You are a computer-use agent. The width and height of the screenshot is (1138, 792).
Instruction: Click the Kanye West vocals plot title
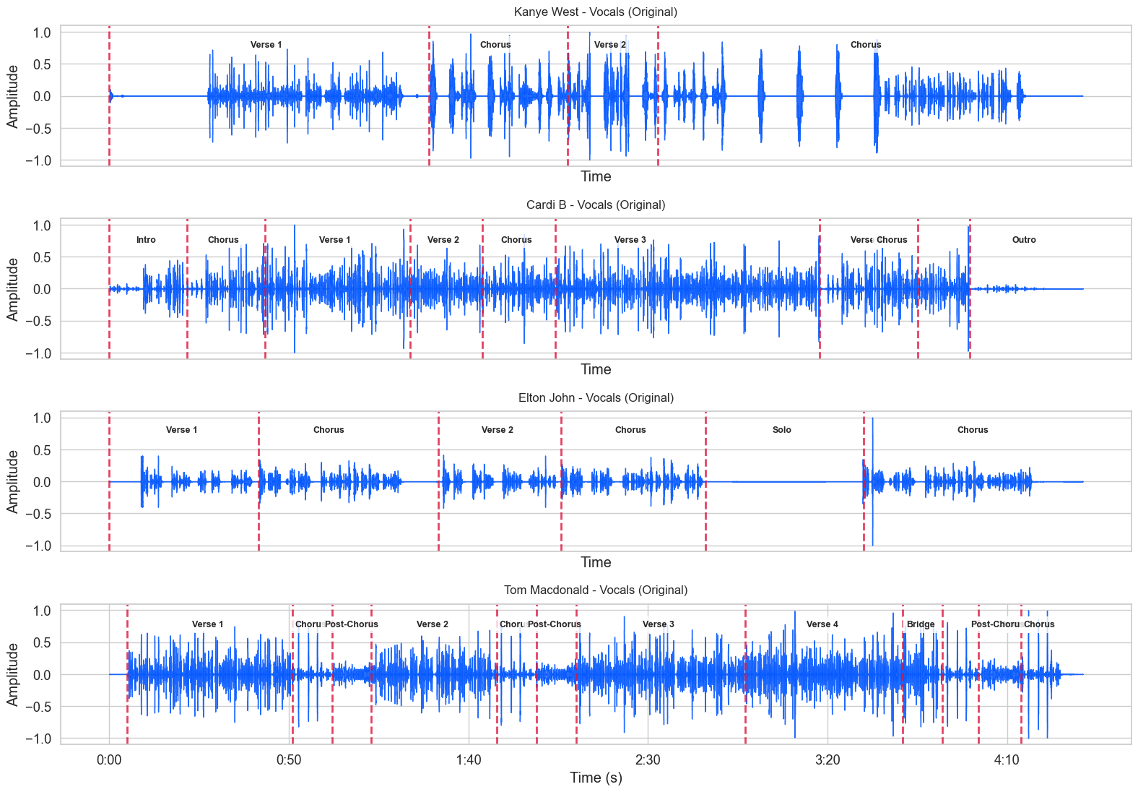click(x=595, y=12)
